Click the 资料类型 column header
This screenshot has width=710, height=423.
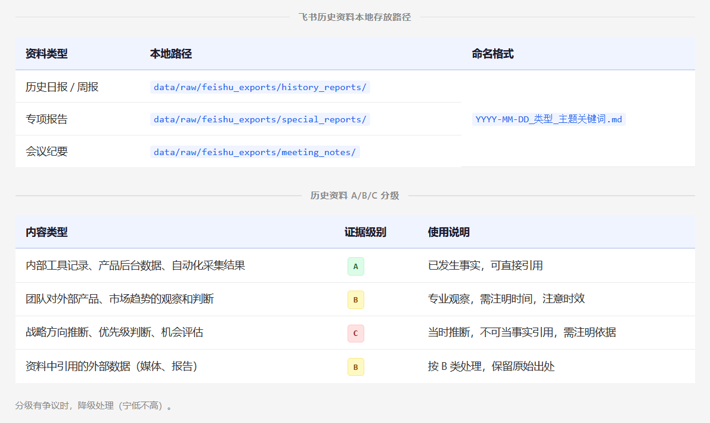[46, 54]
